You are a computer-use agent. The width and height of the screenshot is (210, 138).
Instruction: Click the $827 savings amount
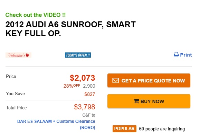89,94
